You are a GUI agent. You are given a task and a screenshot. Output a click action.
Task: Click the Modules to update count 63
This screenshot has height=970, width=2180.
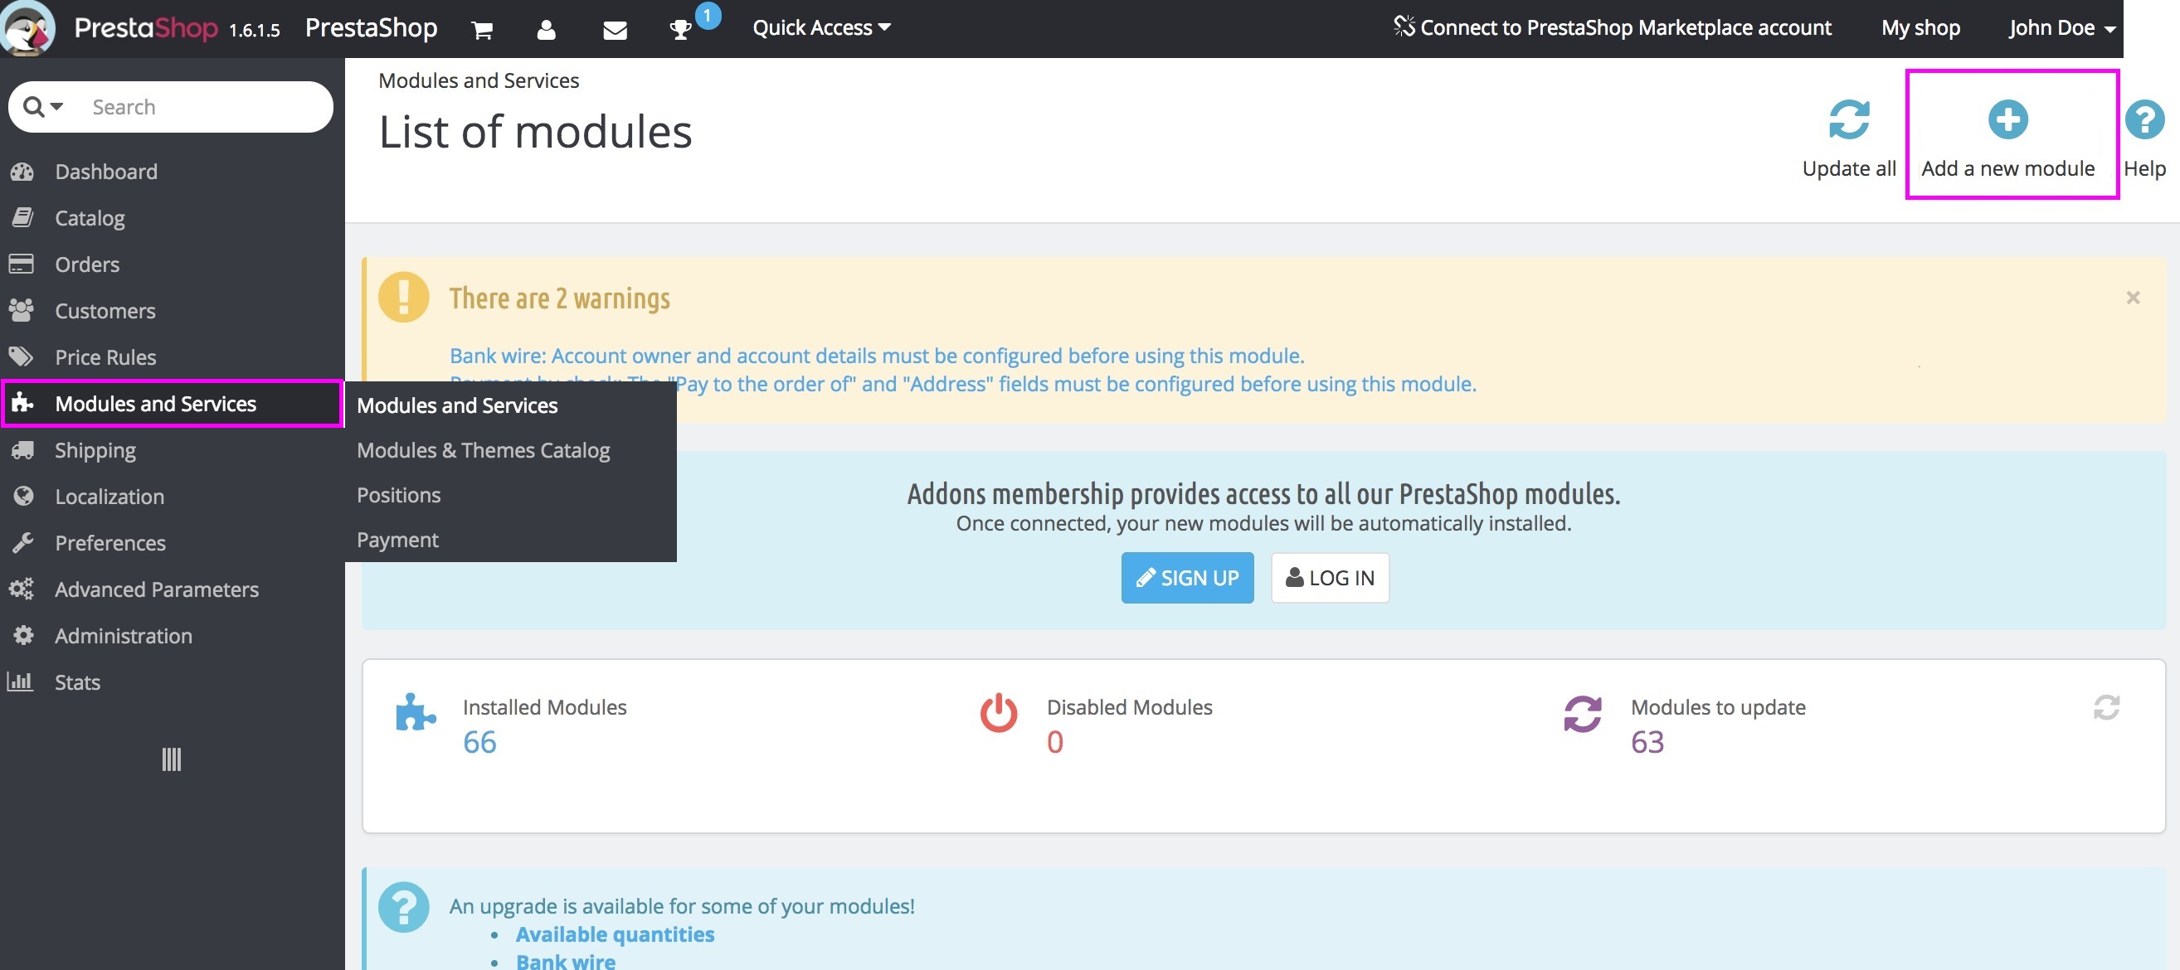point(1647,743)
